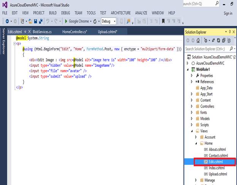Click the Sign in link

coord(228,13)
